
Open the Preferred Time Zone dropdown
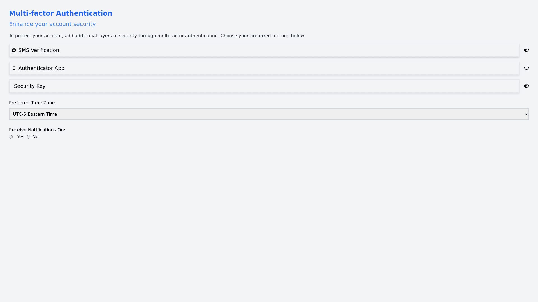268,114
